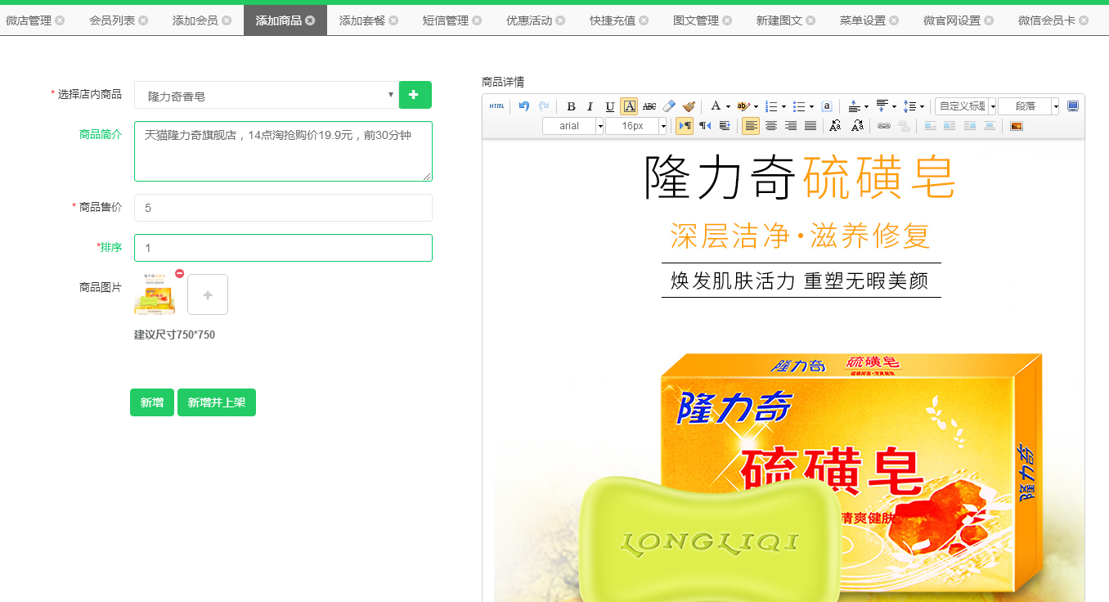Toggle editor fullscreen mode
Image resolution: width=1109 pixels, height=602 pixels.
click(1073, 106)
